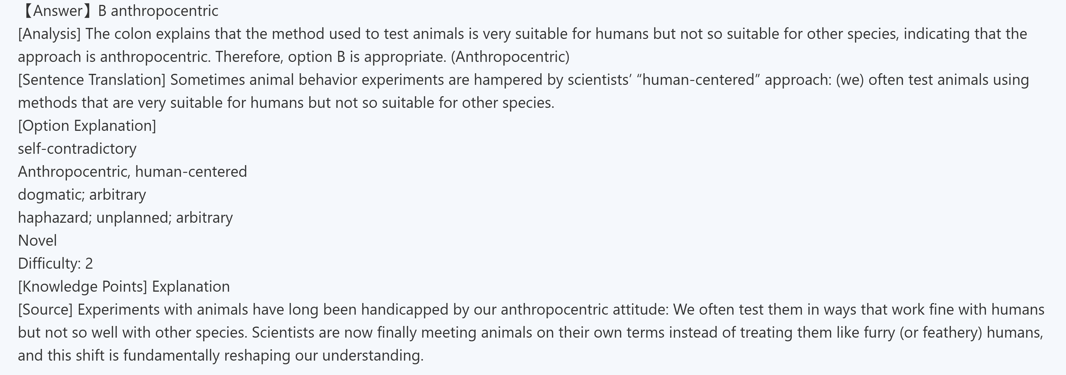Click the option "self-contradictory"
The height and width of the screenshot is (375, 1066).
coord(77,149)
